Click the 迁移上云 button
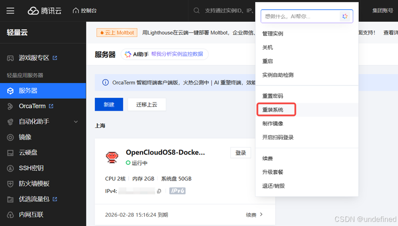The height and width of the screenshot is (226, 398). [x=147, y=104]
